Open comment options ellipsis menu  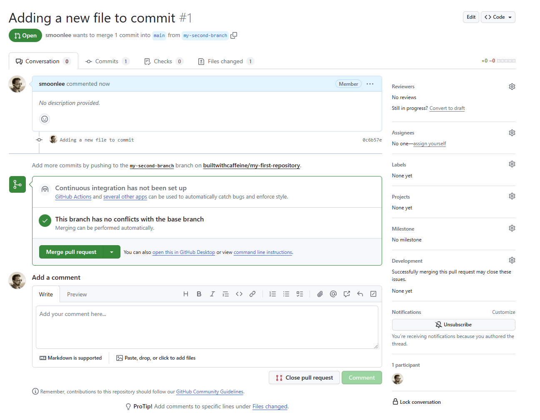pos(370,84)
